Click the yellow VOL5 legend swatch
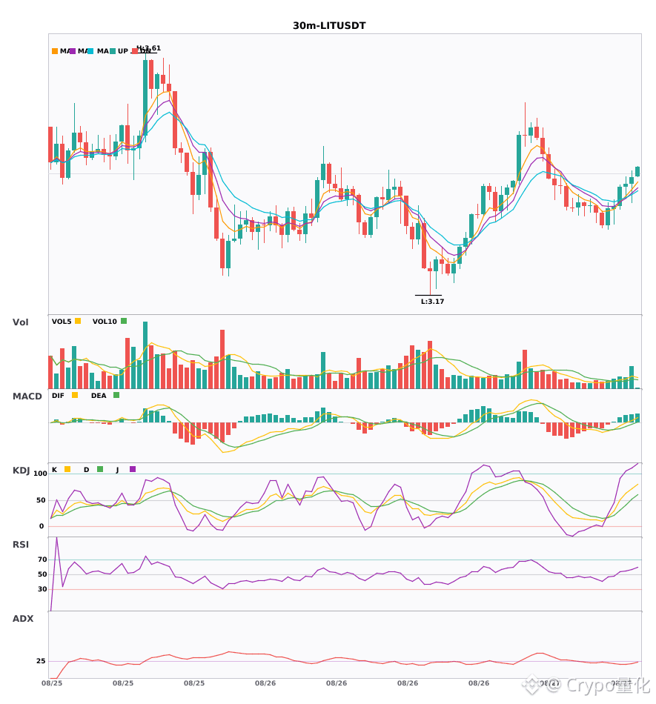656x704 pixels. click(78, 321)
